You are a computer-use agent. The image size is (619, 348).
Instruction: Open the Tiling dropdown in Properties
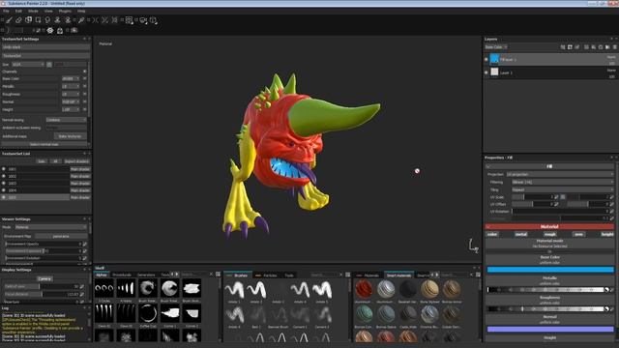(x=563, y=189)
